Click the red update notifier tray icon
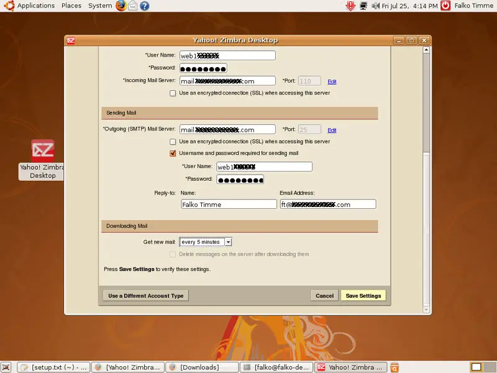Viewport: 497px width, 373px height. coord(350,6)
